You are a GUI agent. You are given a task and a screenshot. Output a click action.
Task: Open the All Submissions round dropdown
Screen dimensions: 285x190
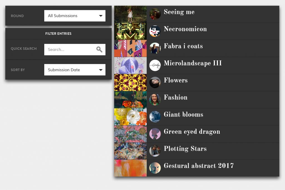pos(75,16)
